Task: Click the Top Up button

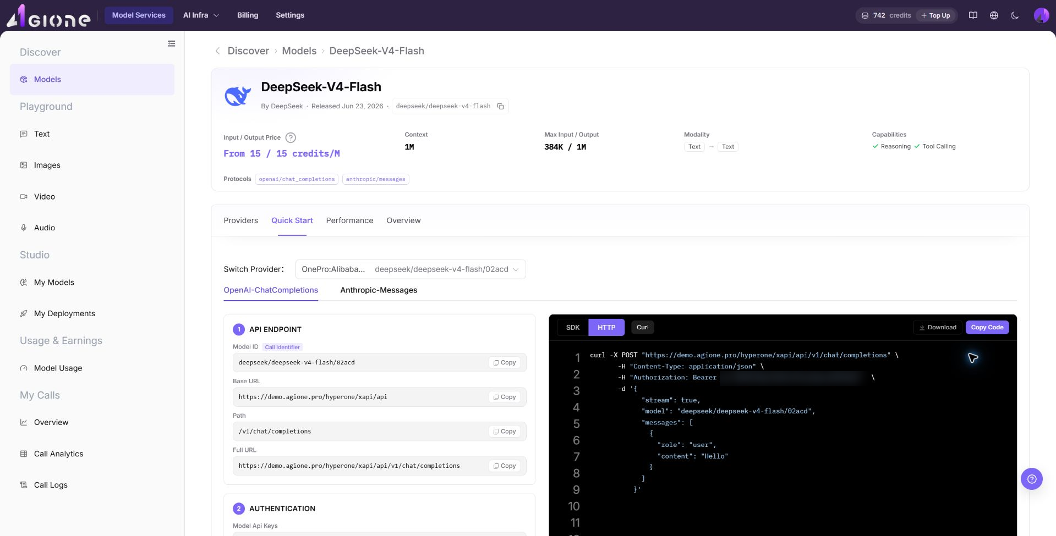Action: pyautogui.click(x=935, y=15)
